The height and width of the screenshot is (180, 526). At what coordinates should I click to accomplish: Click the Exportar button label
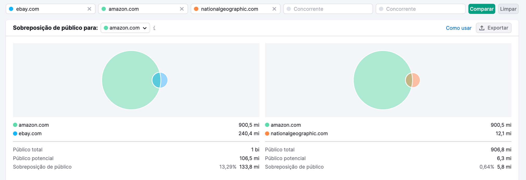click(498, 28)
